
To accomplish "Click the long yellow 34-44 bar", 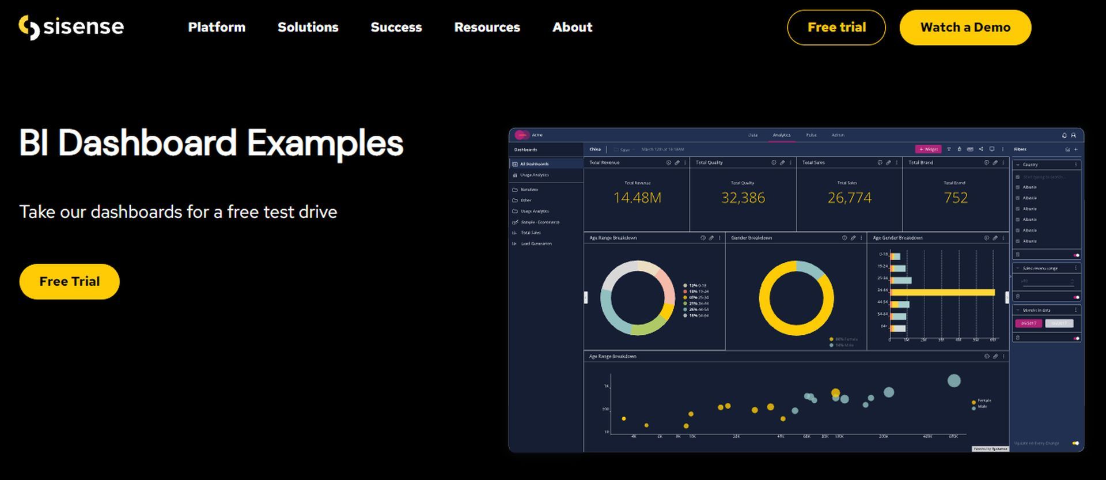I will (943, 293).
